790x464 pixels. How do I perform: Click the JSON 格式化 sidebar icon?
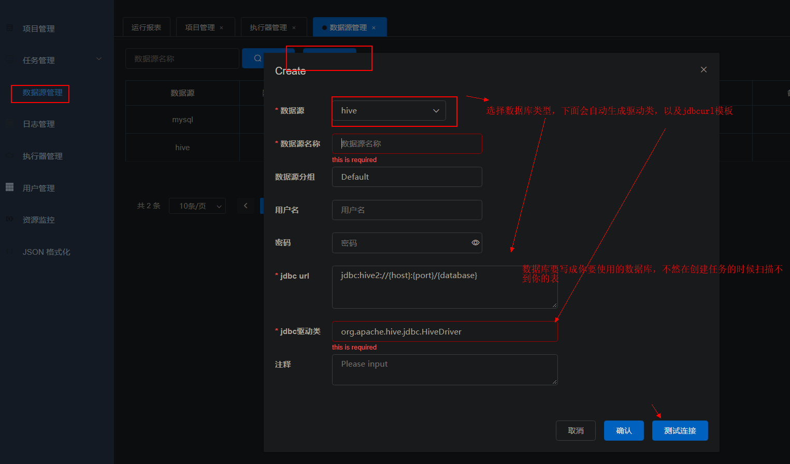[x=9, y=252]
